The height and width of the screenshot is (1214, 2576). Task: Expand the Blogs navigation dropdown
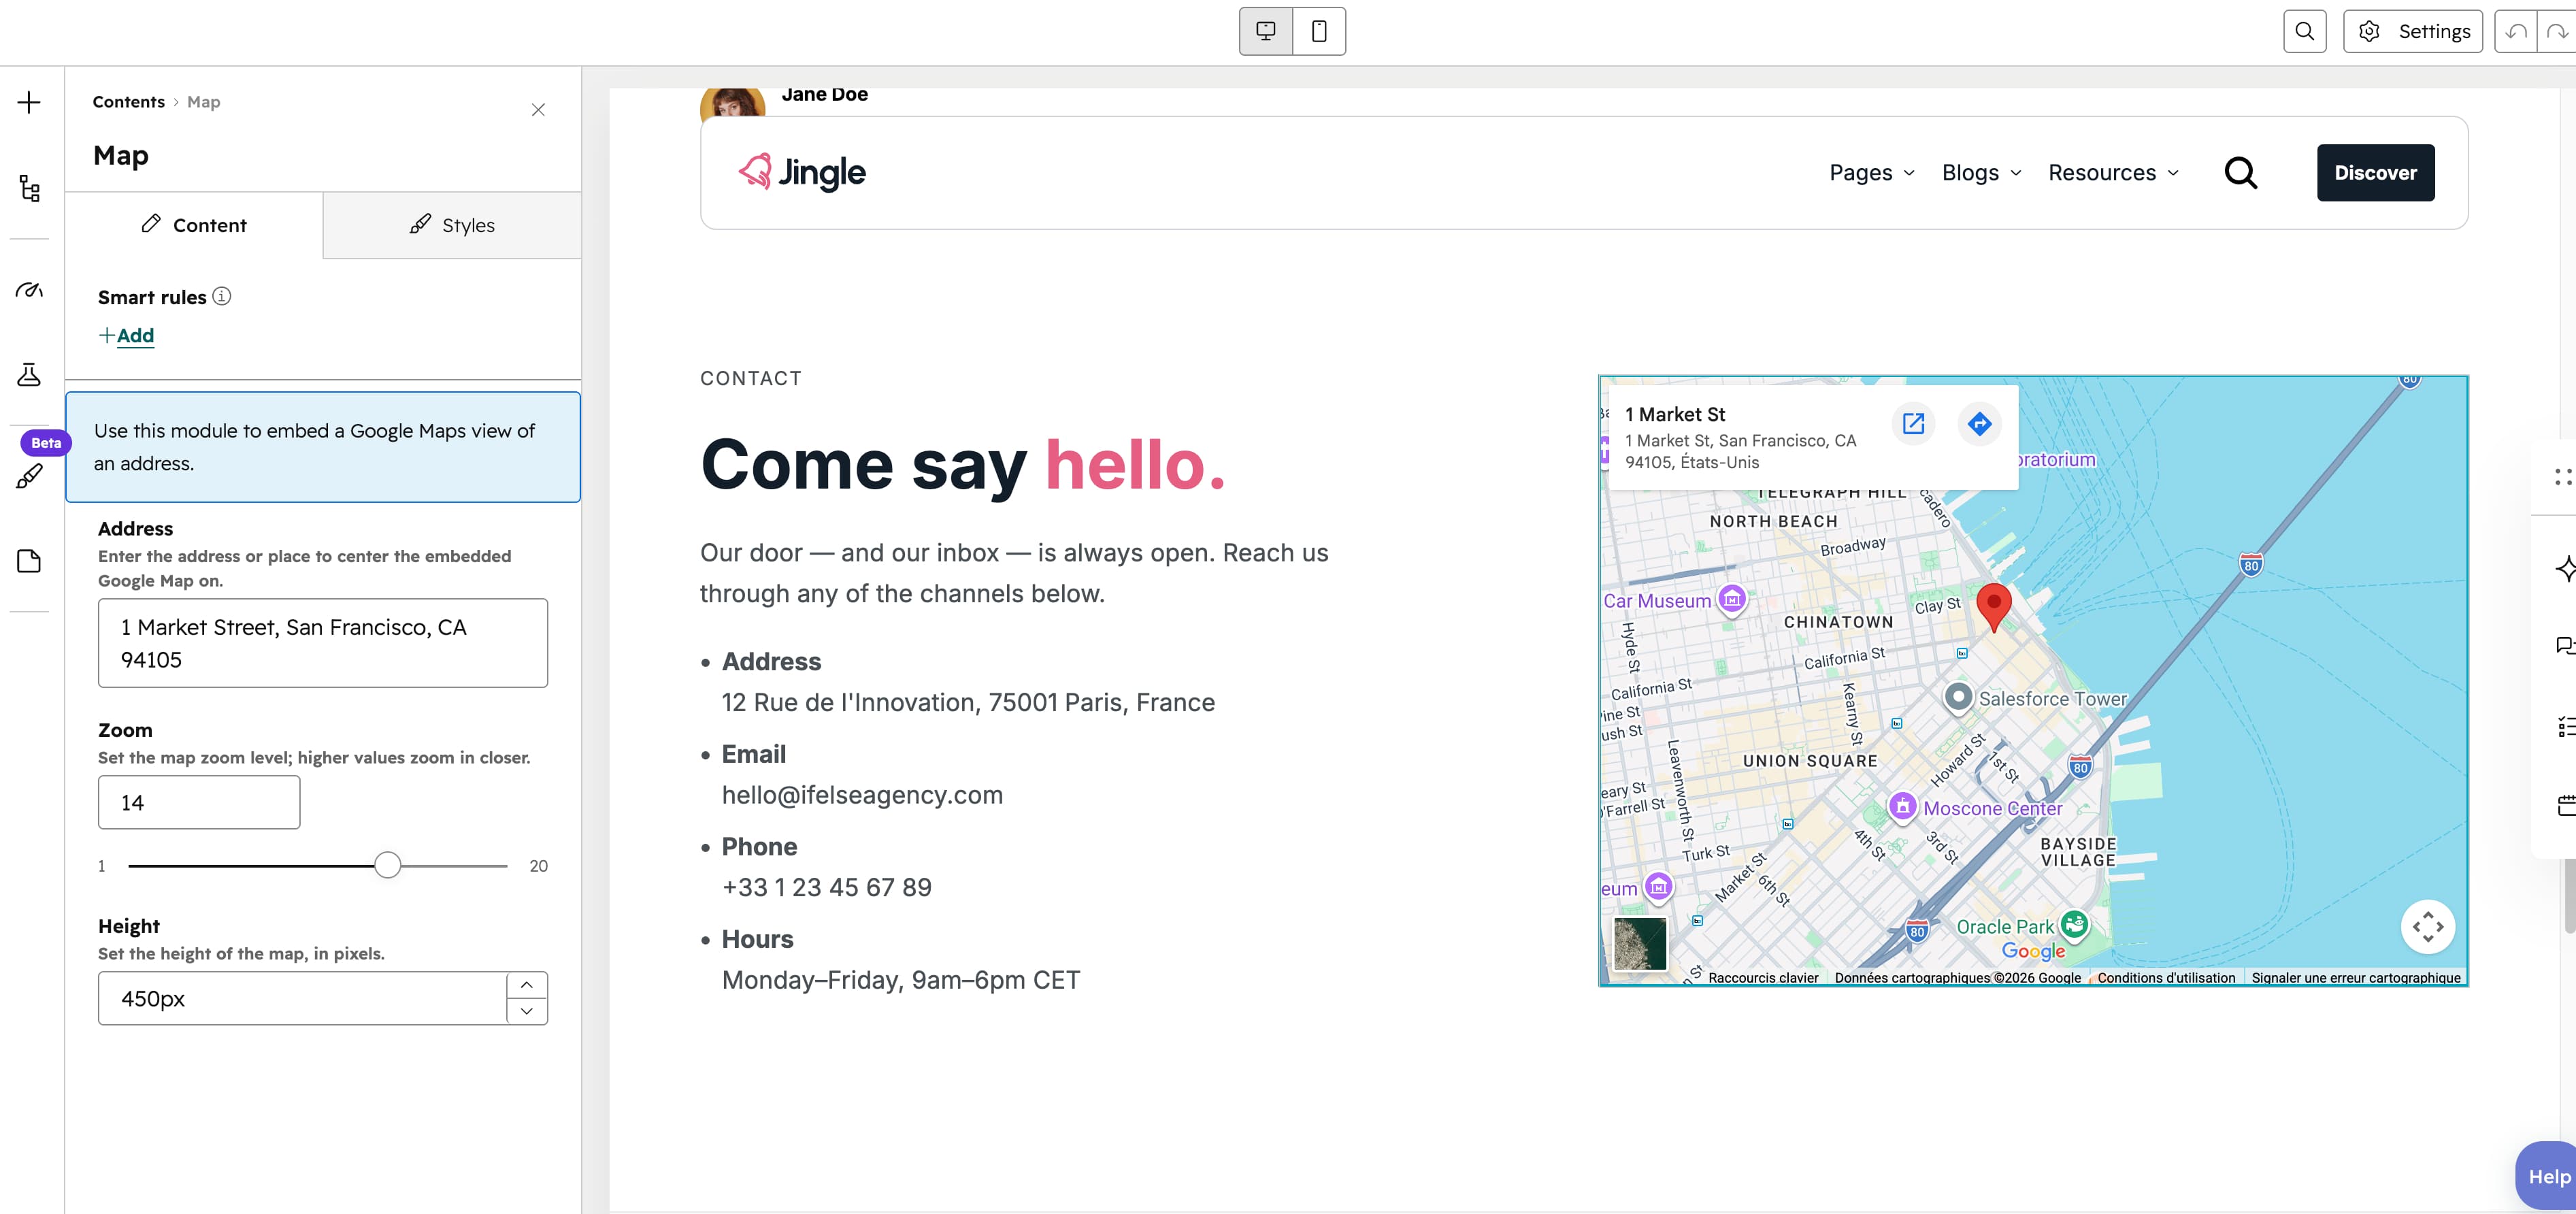[1981, 173]
